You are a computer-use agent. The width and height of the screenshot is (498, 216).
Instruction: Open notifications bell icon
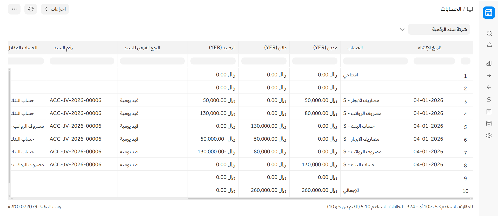pyautogui.click(x=489, y=46)
